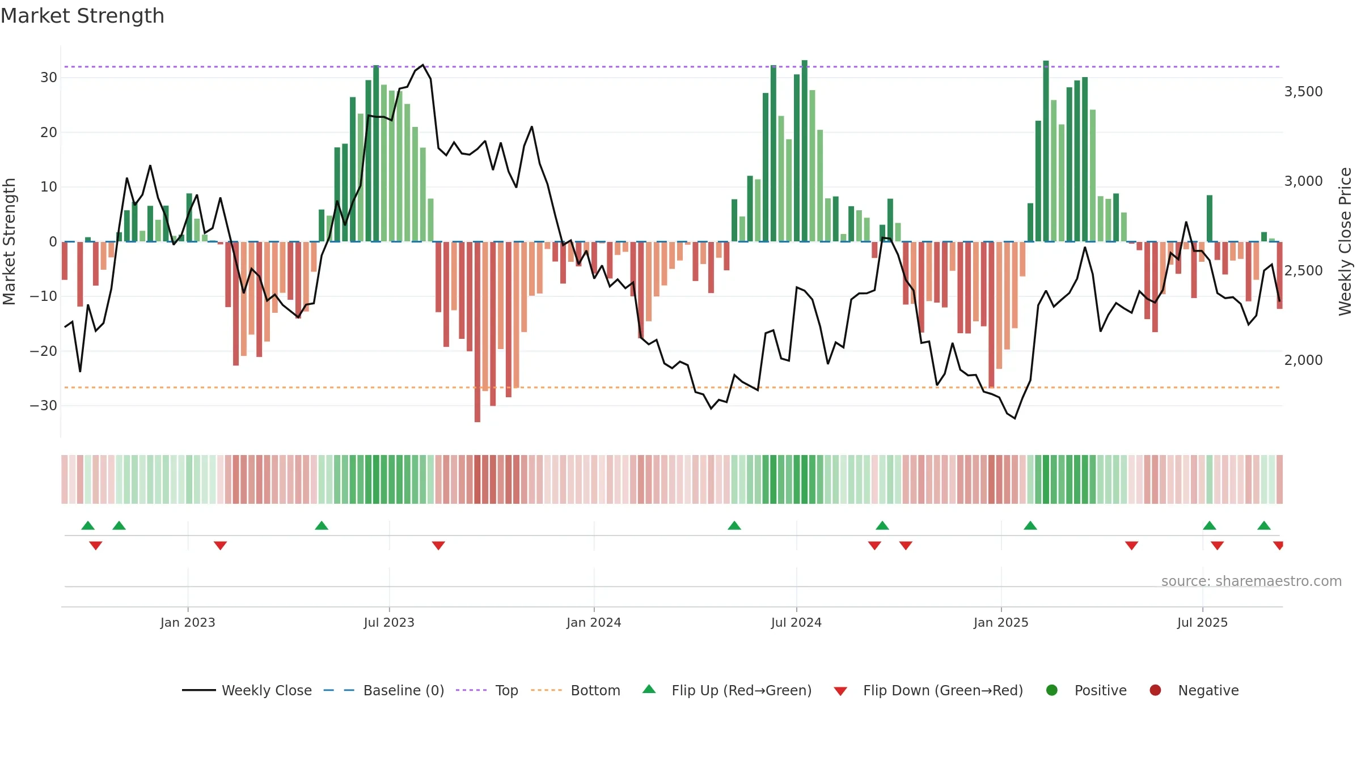Viewport: 1361px width, 765px height.
Task: Click the green triangle icon in legend
Action: [x=649, y=689]
